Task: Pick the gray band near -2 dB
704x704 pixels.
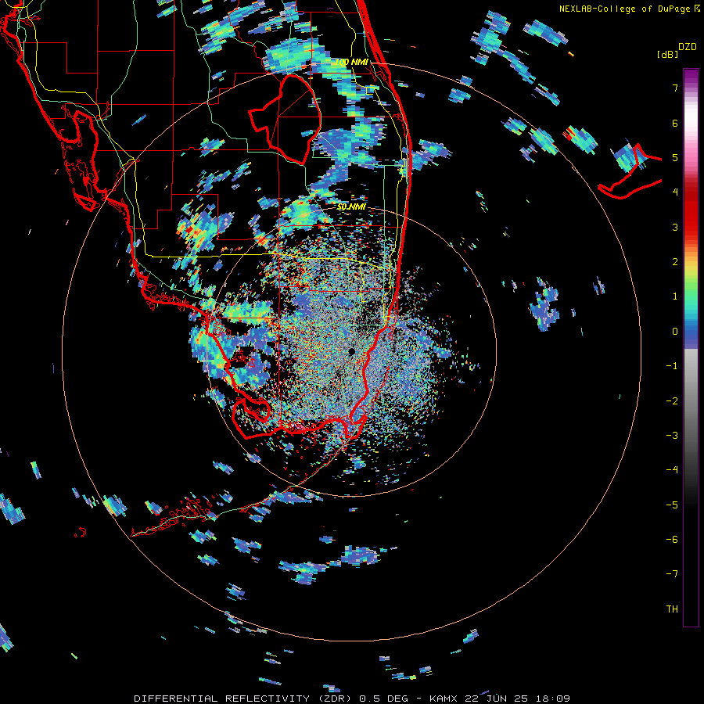Action: click(691, 401)
